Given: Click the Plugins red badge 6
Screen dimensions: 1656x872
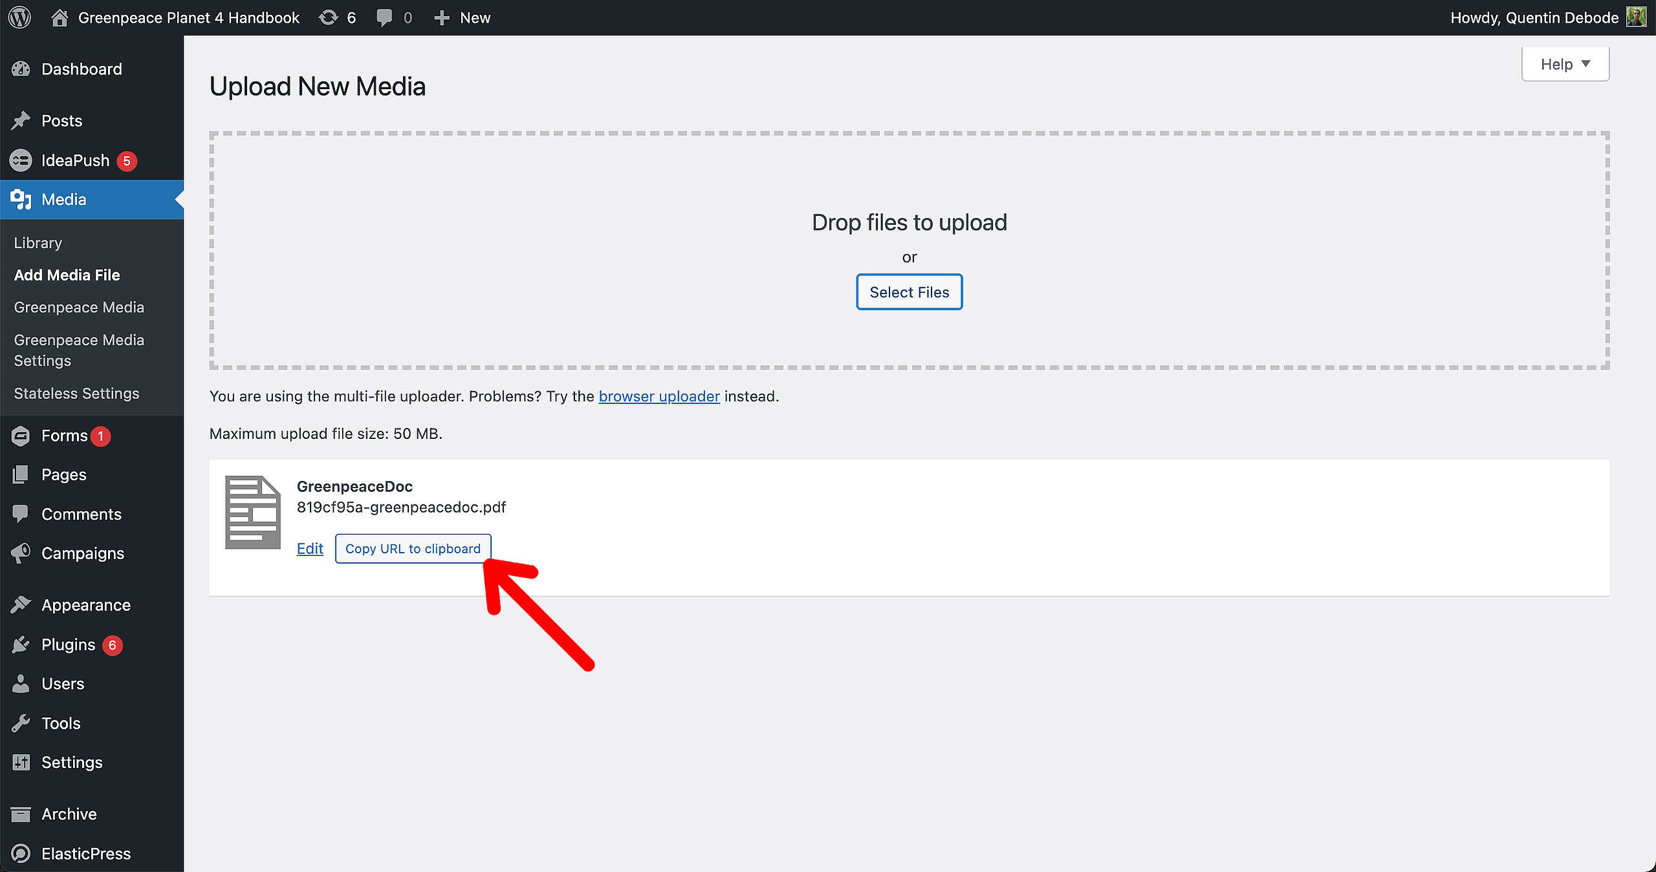Looking at the screenshot, I should coord(113,645).
